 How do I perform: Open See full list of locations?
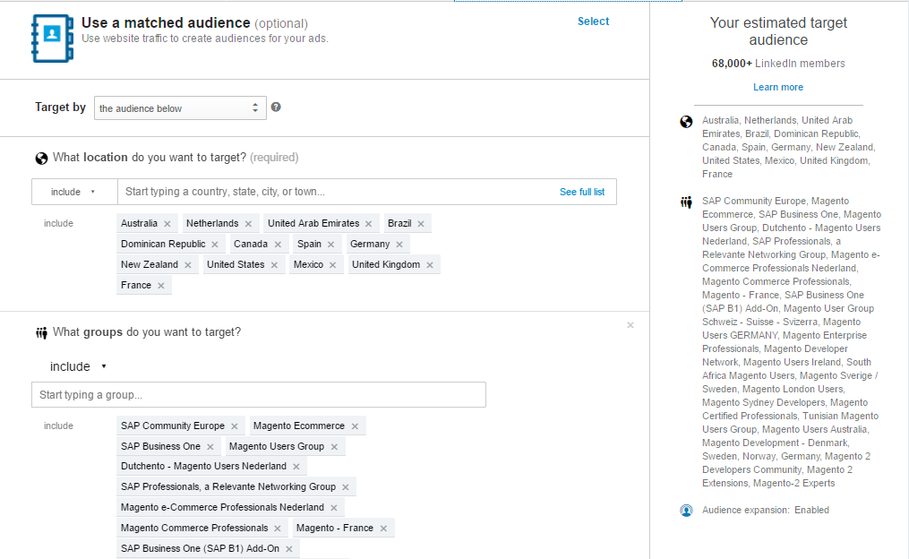click(582, 192)
